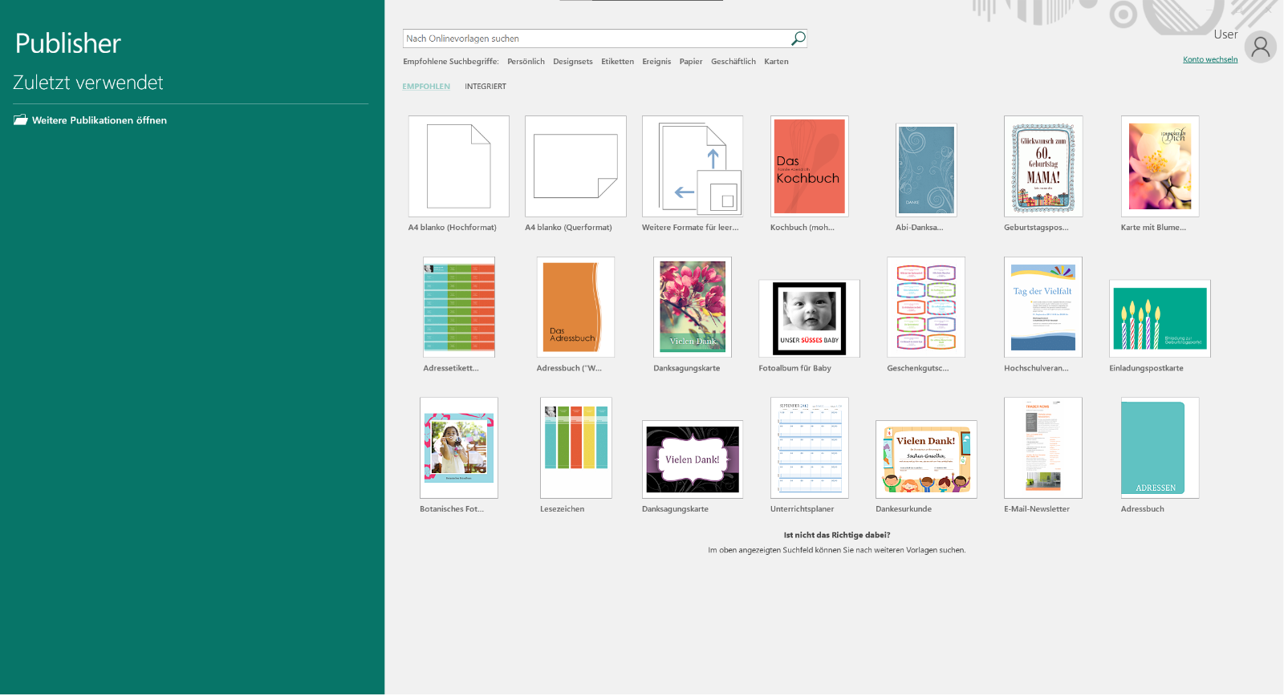Click the 'User' account name text
This screenshot has height=696, width=1284.
click(1225, 34)
